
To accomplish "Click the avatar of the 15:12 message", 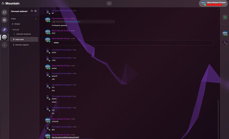I will [x=48, y=98].
